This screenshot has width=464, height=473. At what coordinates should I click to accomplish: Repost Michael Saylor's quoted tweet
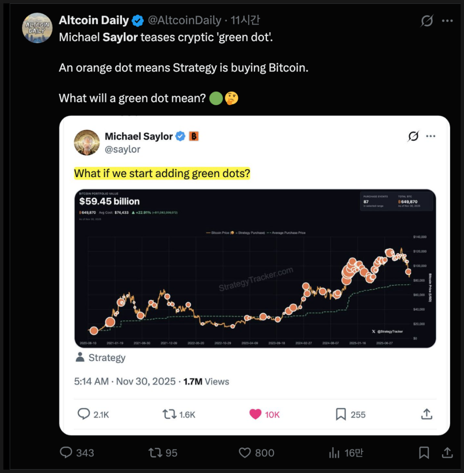coord(169,414)
